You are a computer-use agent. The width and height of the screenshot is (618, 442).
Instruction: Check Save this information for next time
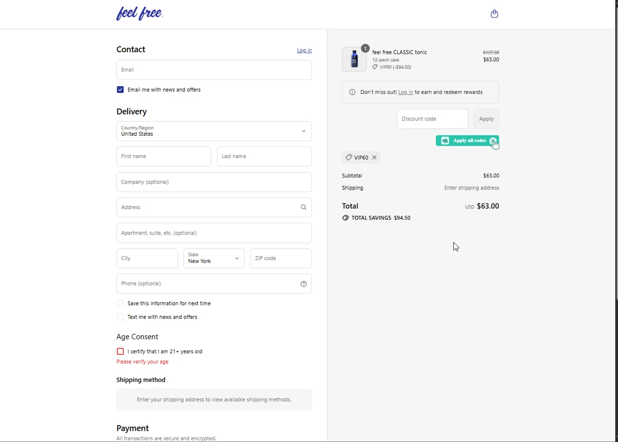coord(120,304)
